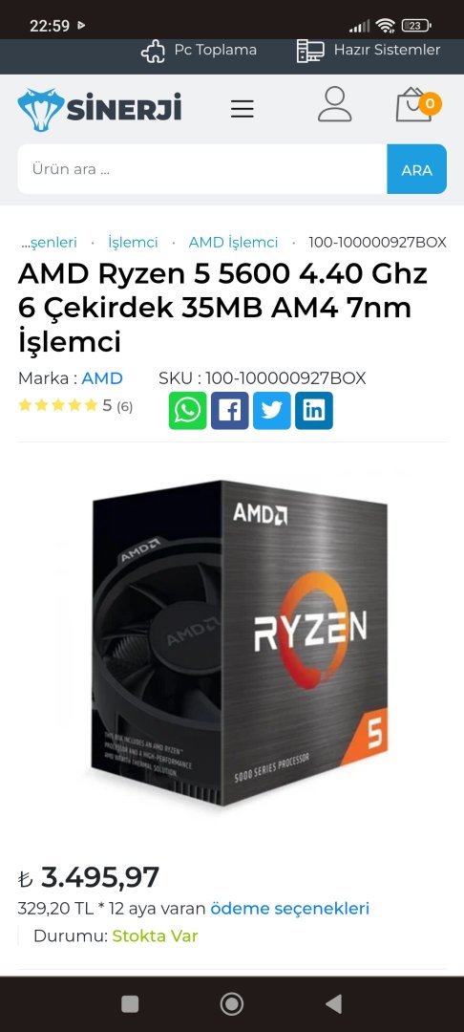Open the AMD İşlemci breadcrumb link

(x=233, y=242)
